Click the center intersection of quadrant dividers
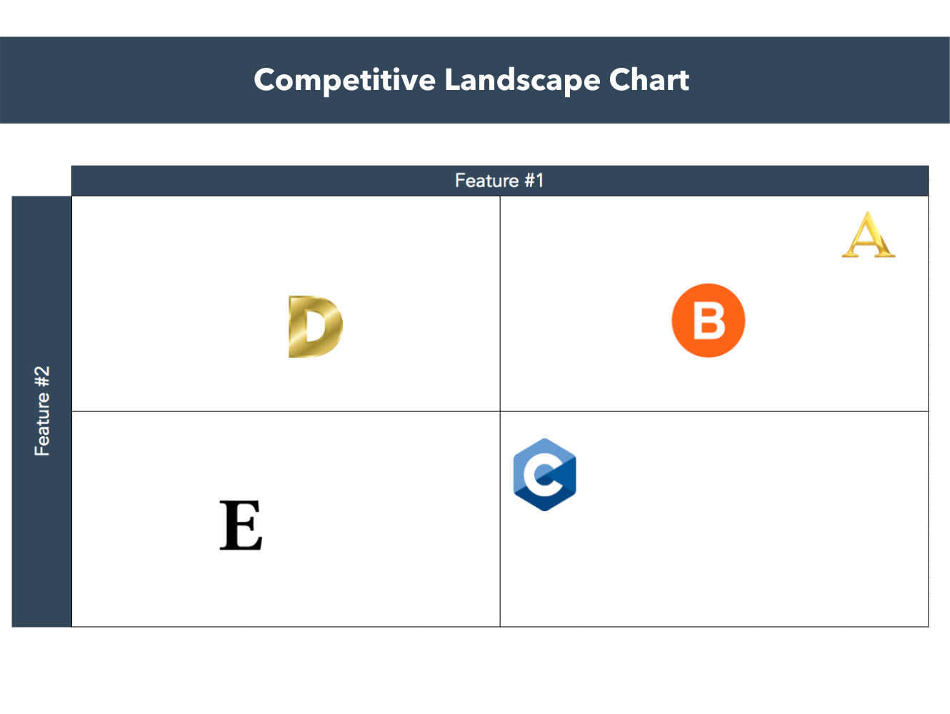The width and height of the screenshot is (950, 714). pyautogui.click(x=500, y=411)
